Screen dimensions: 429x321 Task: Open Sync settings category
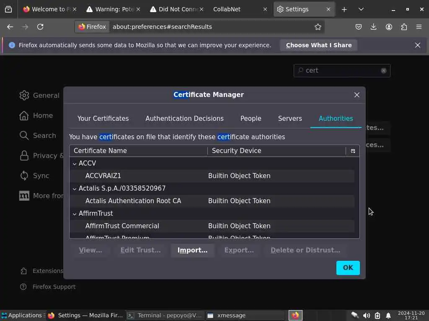34,176
